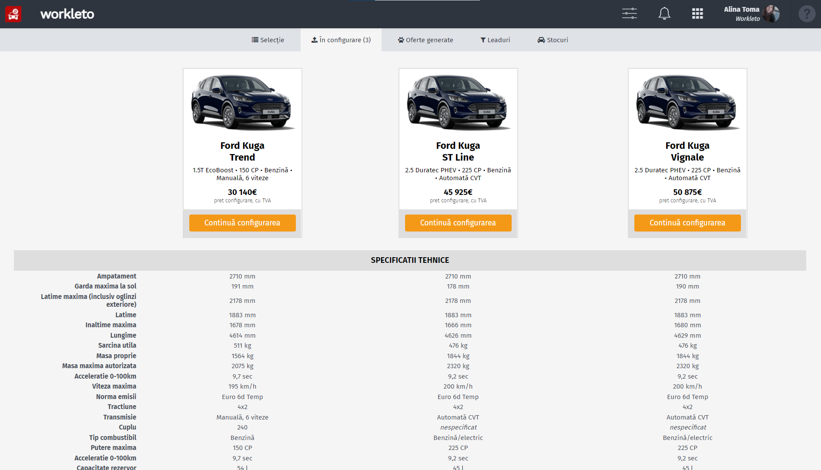Click the 4614 mm length value
The image size is (821, 470).
pos(242,336)
